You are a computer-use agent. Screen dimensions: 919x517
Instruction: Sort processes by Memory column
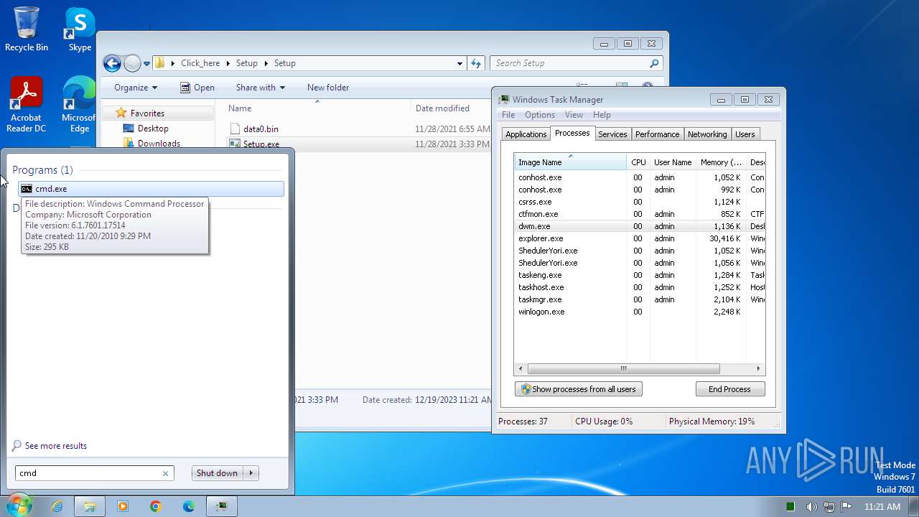coord(721,162)
